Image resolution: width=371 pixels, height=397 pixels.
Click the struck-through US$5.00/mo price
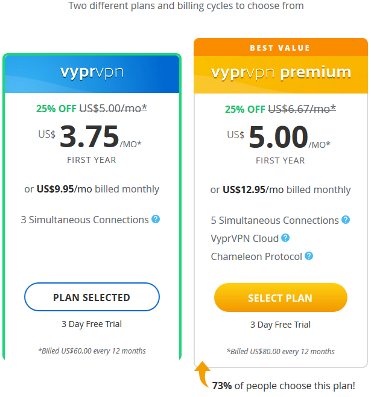(113, 109)
